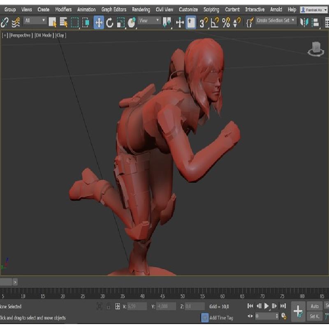The image size is (329, 329).
Task: Open Edit Named Selection Sets
Action: (250, 23)
